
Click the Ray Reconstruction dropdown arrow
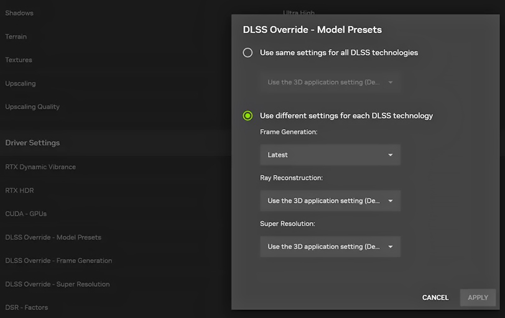tap(391, 201)
